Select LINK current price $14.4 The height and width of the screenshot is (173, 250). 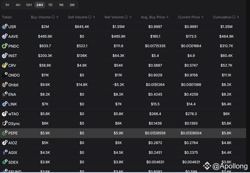pos(191,104)
